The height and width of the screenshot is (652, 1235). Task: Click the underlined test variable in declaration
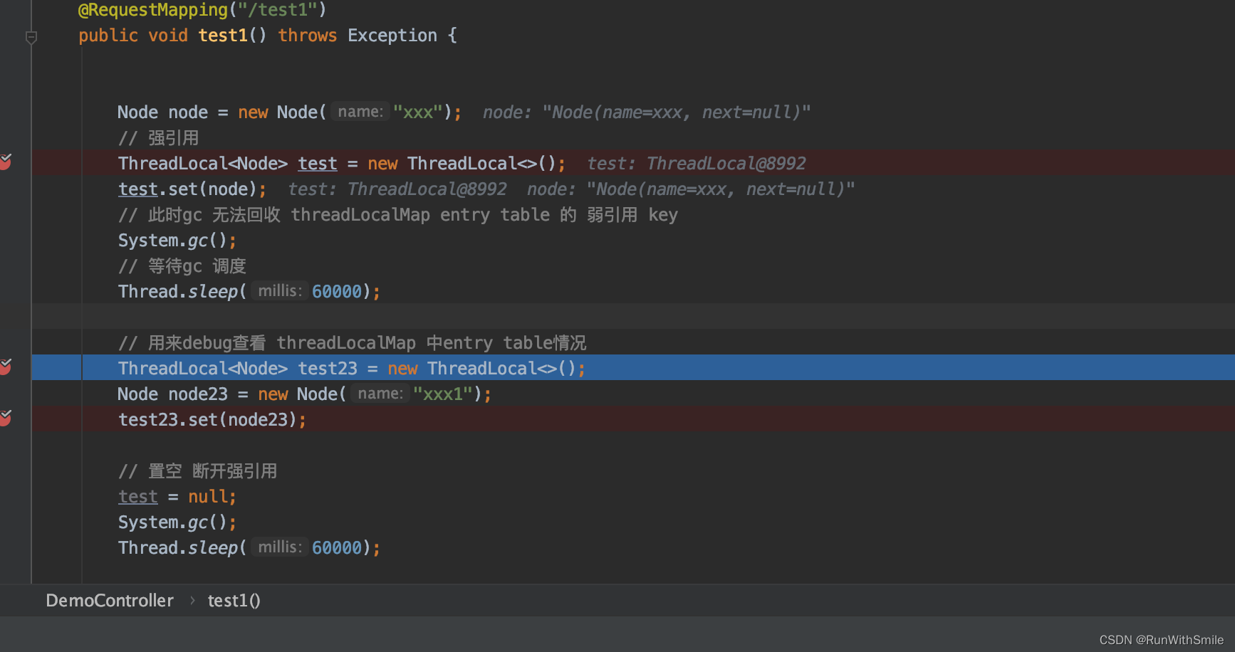pos(318,164)
